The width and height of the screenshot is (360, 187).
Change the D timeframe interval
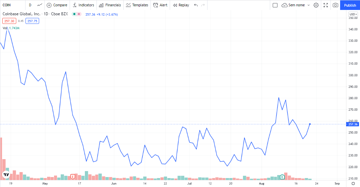click(30, 5)
